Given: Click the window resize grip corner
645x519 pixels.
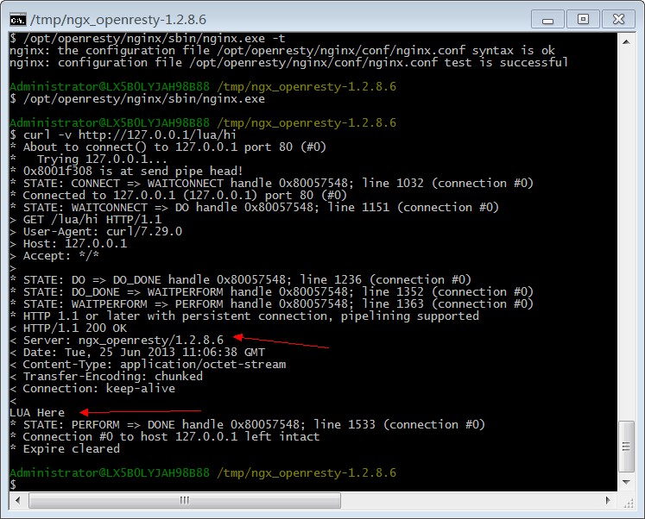Looking at the screenshot, I should click(x=628, y=502).
